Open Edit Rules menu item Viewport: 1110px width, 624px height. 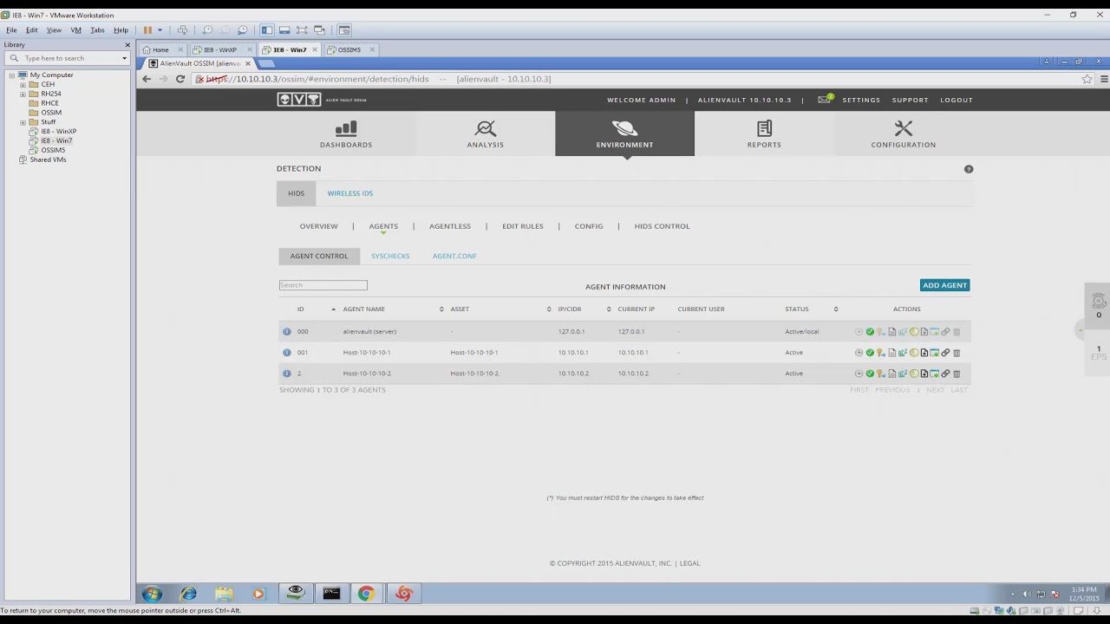point(523,226)
